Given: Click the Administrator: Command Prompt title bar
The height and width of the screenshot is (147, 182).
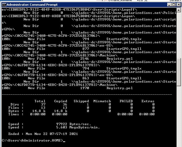Looking at the screenshot, I should pyautogui.click(x=82, y=5).
